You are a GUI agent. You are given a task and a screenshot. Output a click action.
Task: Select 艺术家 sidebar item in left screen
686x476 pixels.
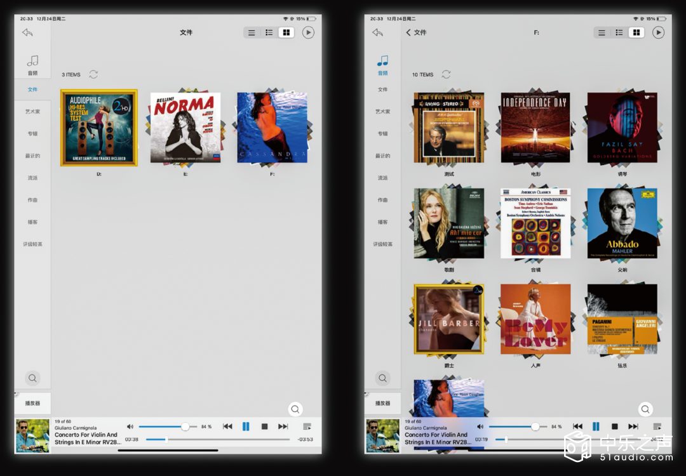click(33, 112)
